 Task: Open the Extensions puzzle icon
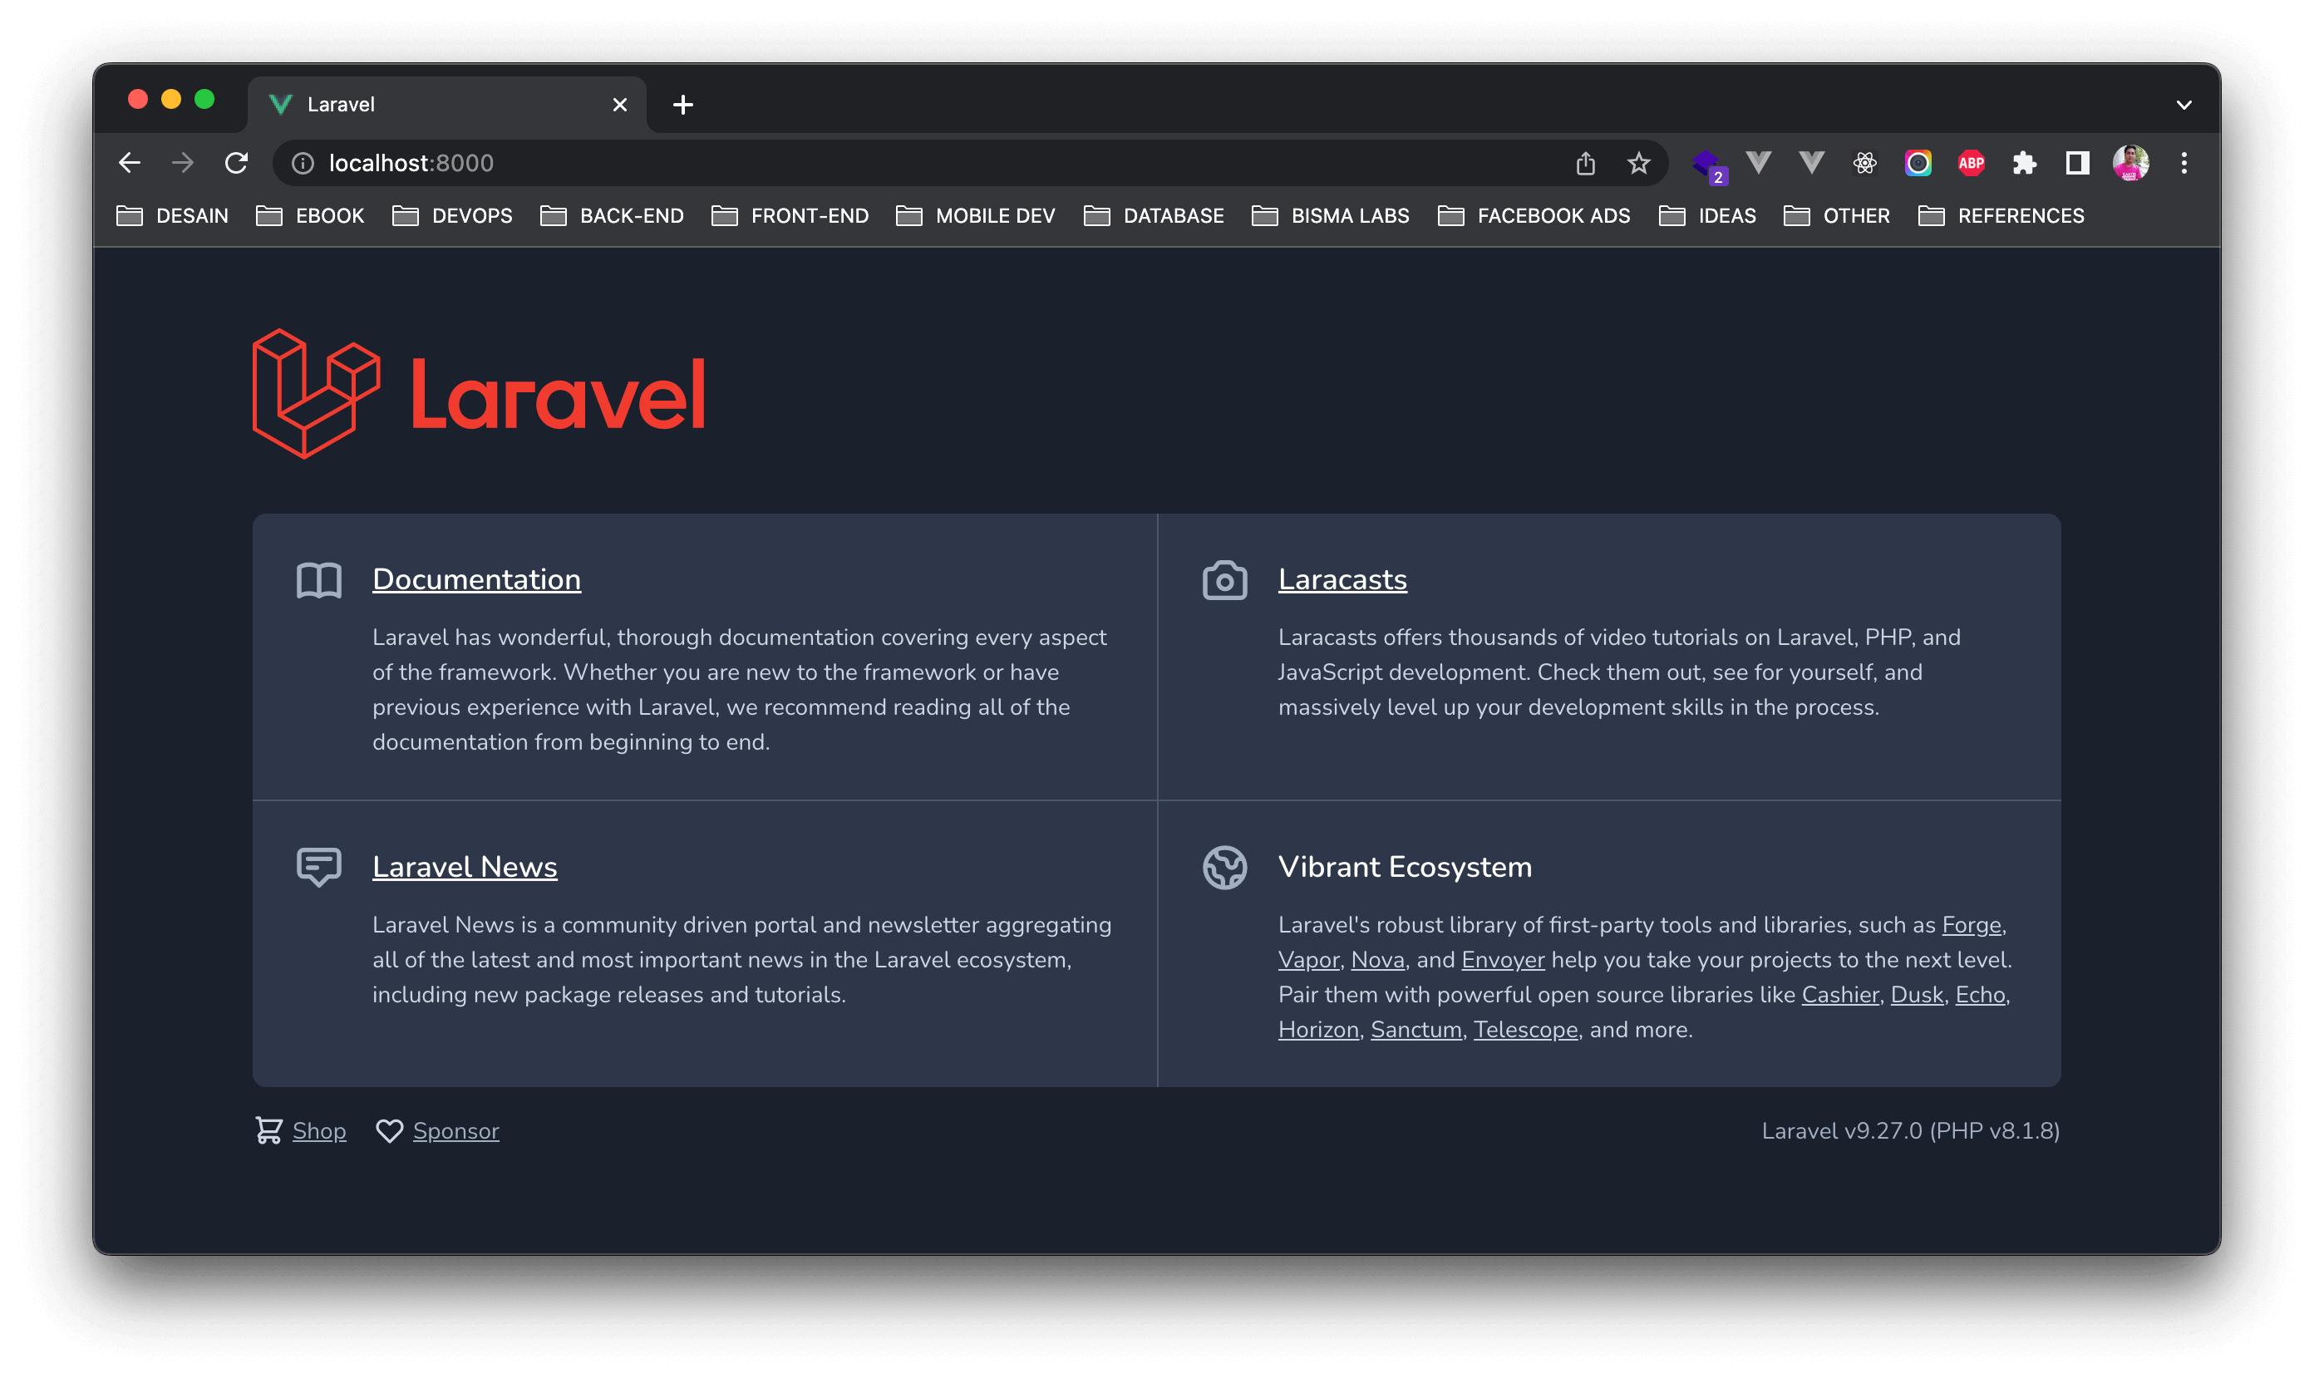click(2024, 164)
